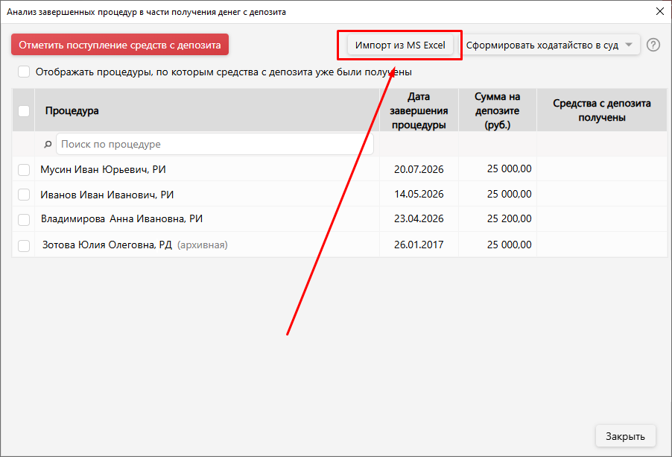Enable Отображать процедуры checkbox
The width and height of the screenshot is (672, 457).
(24, 72)
